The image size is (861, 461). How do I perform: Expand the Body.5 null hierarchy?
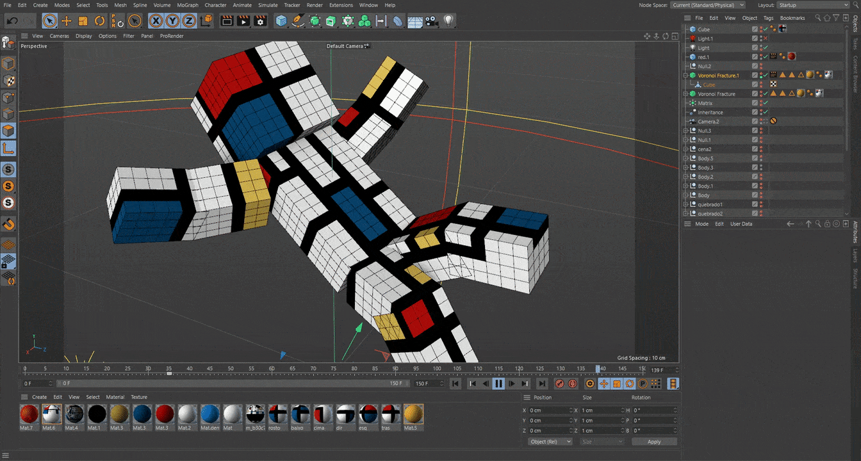[x=685, y=158]
